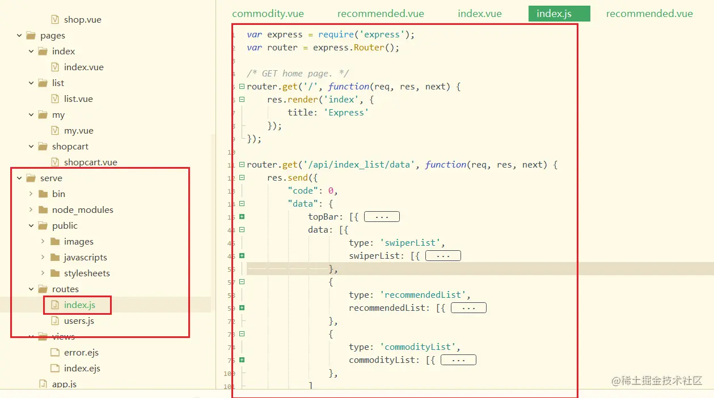Expand the bin folder chevron
The width and height of the screenshot is (714, 398).
pos(31,194)
